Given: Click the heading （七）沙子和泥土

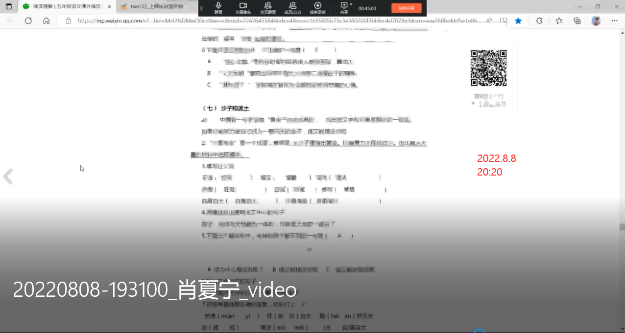Looking at the screenshot, I should pyautogui.click(x=226, y=109).
